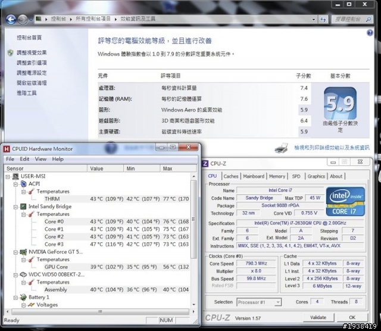The height and width of the screenshot is (331, 381).
Task: Click the search magnifier icon in Control Panel
Action: [368, 19]
